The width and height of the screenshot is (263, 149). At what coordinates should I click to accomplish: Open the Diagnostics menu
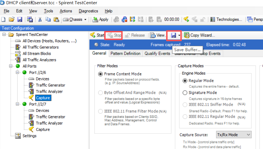click(x=88, y=11)
